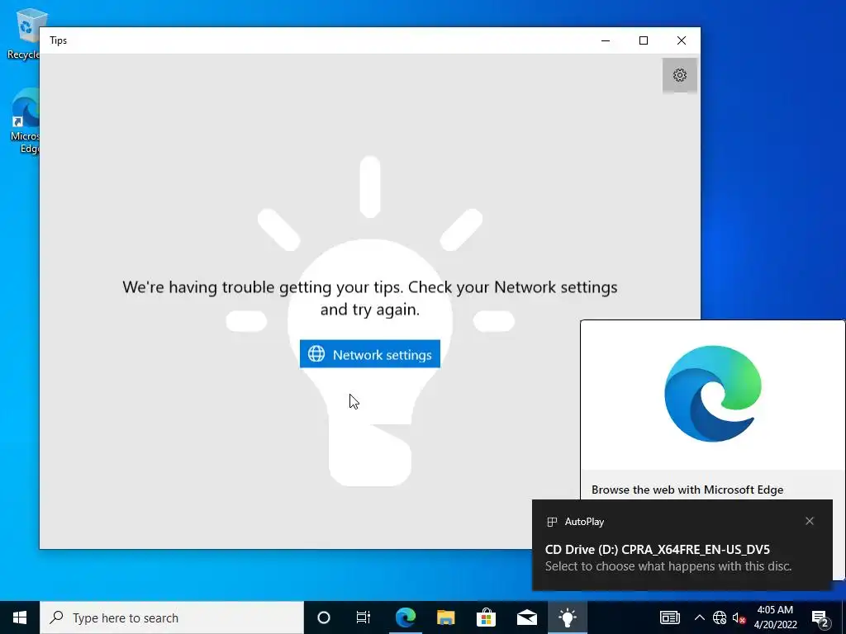Open Cortana from the taskbar circle icon

(x=323, y=617)
